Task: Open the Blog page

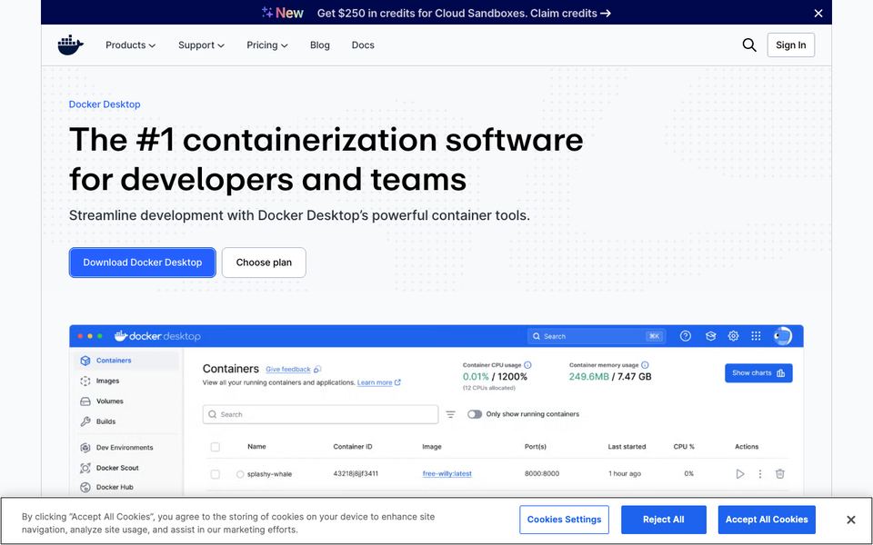Action: 319,45
